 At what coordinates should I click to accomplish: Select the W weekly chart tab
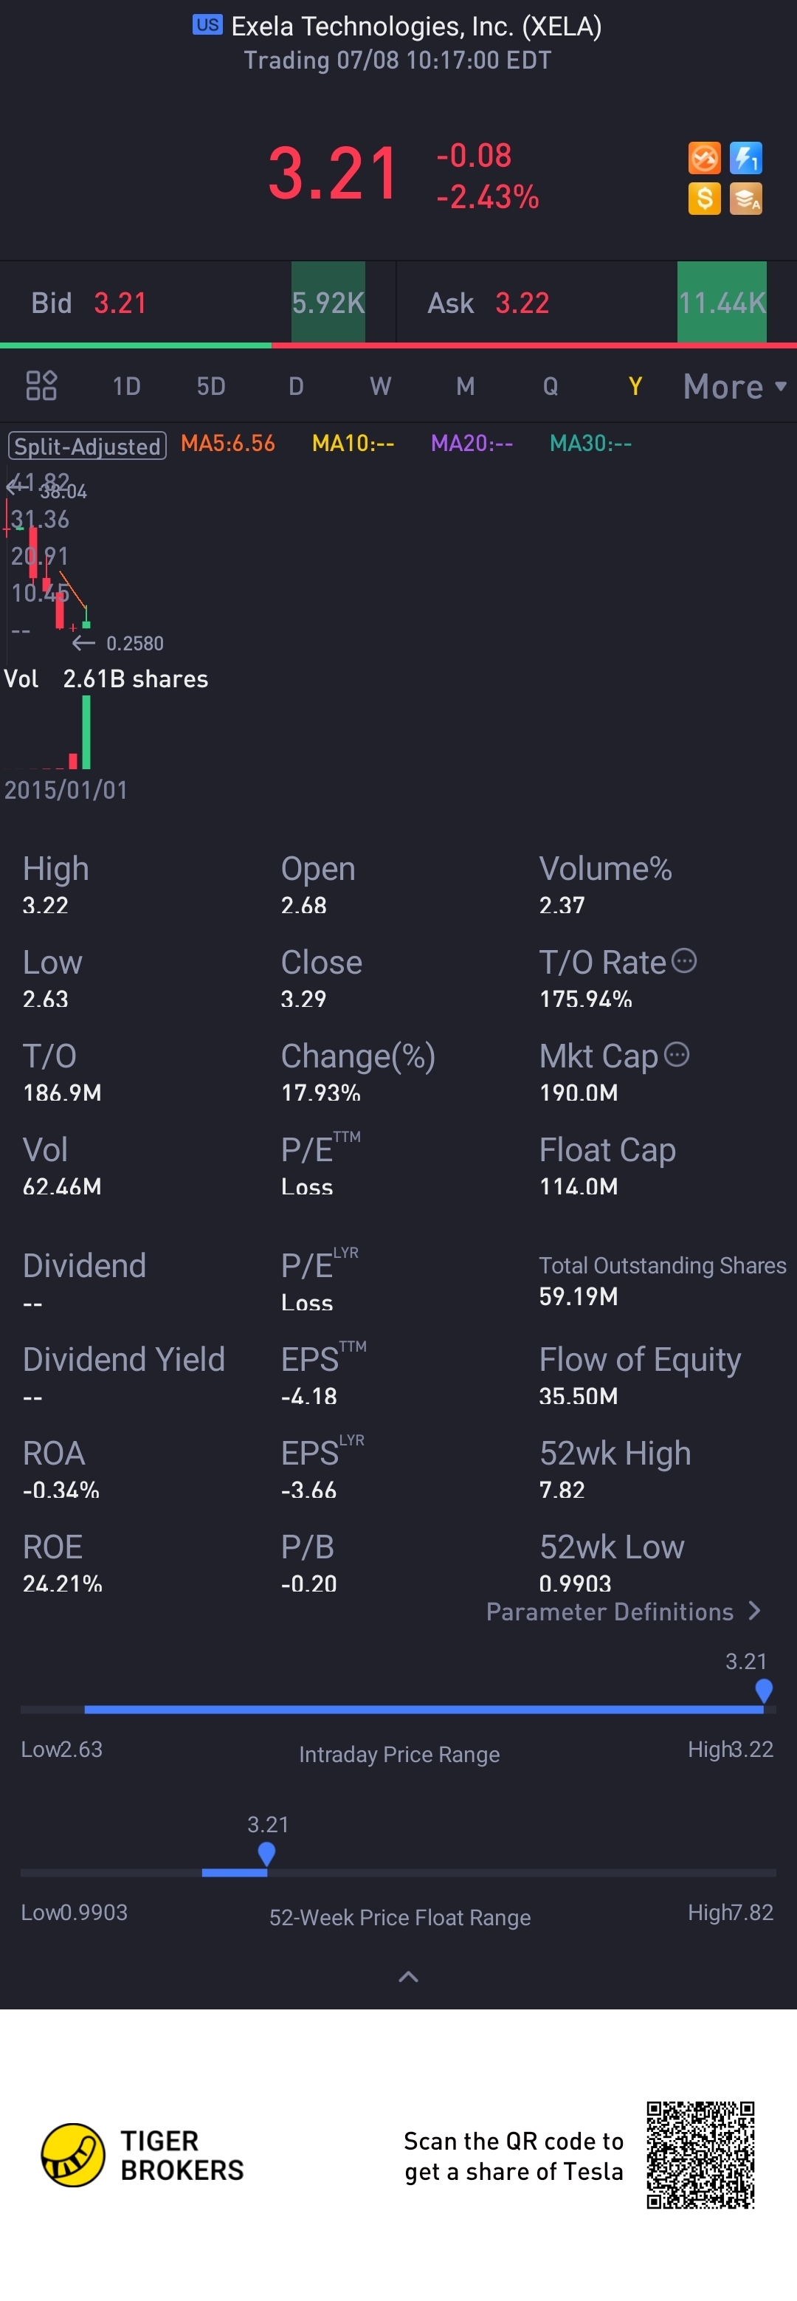[x=380, y=386]
